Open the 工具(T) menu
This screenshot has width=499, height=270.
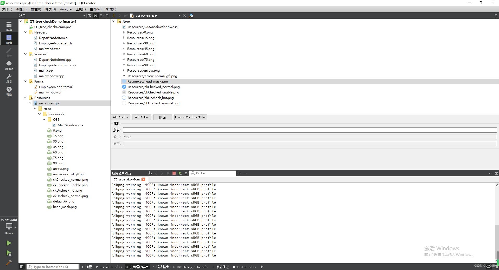(81, 9)
